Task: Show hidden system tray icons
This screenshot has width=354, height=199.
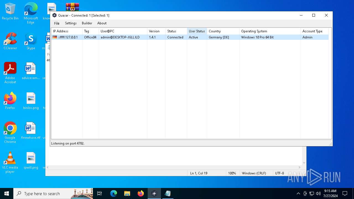Action: (298, 193)
